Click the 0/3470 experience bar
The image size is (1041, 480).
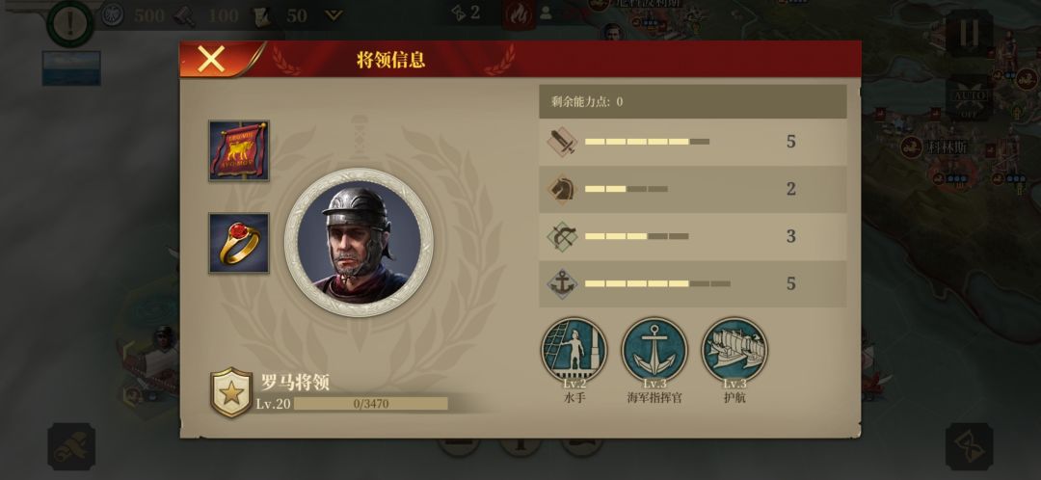click(x=370, y=404)
